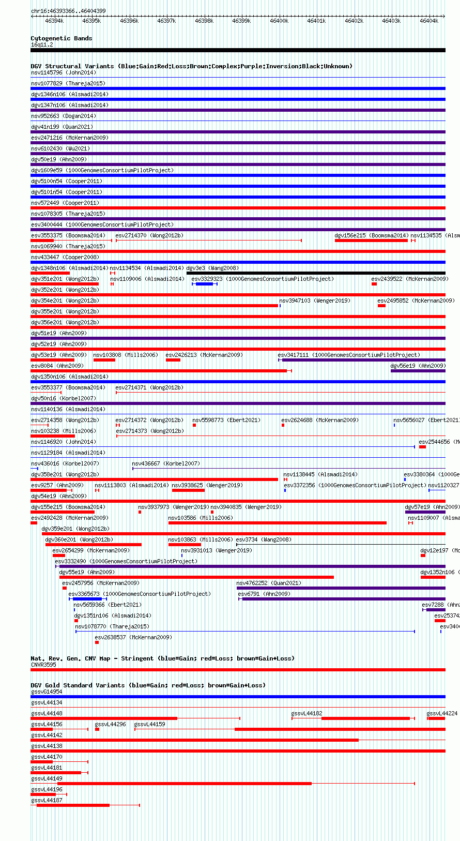
Task: Open variant nsv1138445 (Alsmadi2014)
Action: (320, 474)
